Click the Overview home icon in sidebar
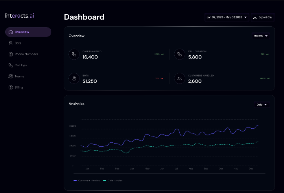This screenshot has height=193, width=284. [11, 32]
